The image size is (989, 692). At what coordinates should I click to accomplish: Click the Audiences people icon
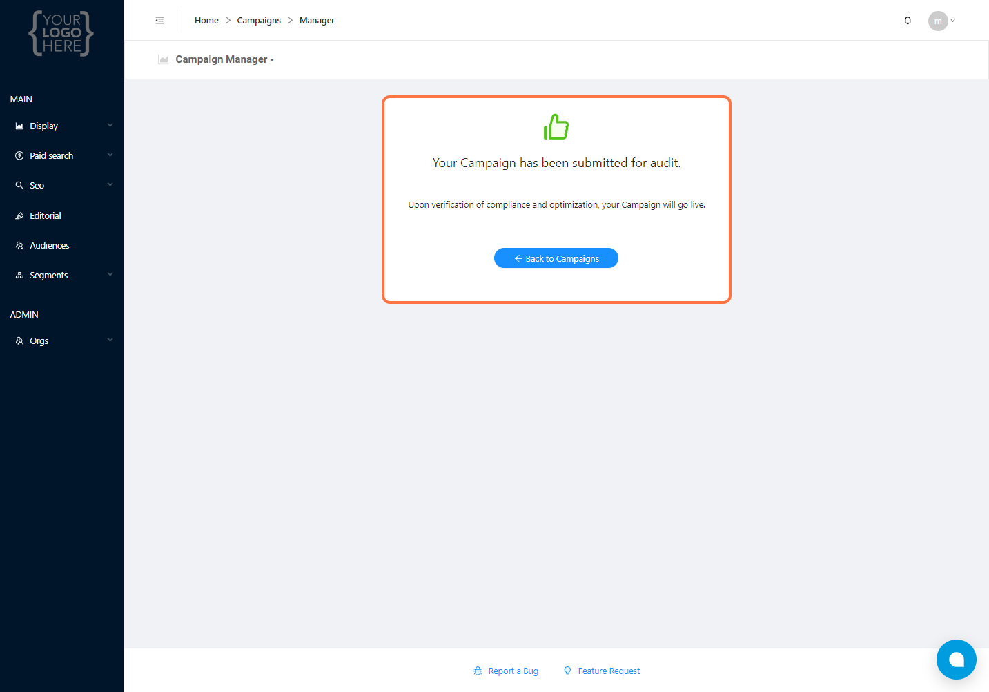(19, 246)
